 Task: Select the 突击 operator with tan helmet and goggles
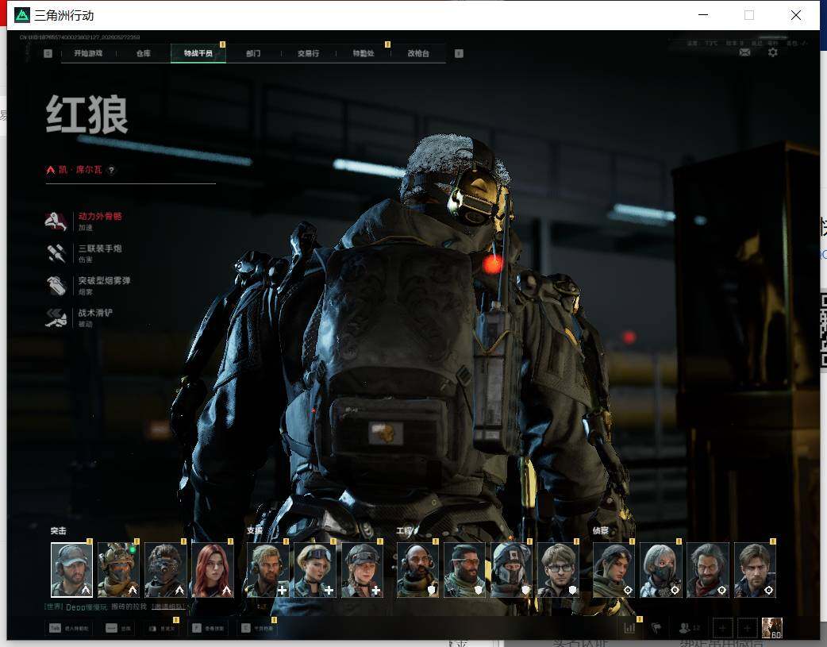pyautogui.click(x=119, y=570)
